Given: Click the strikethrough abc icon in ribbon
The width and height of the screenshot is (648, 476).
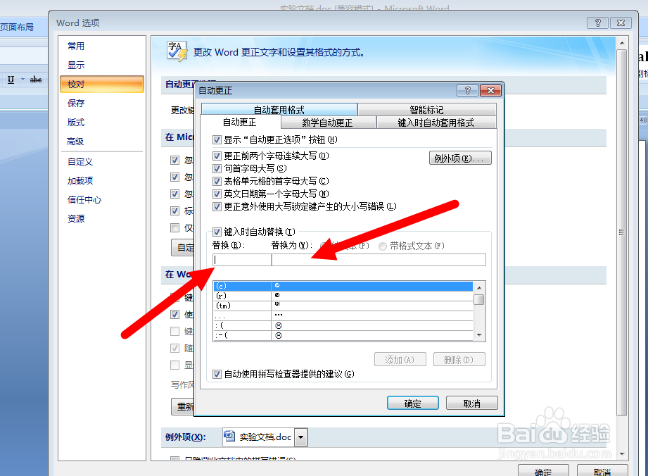Looking at the screenshot, I should pos(36,80).
